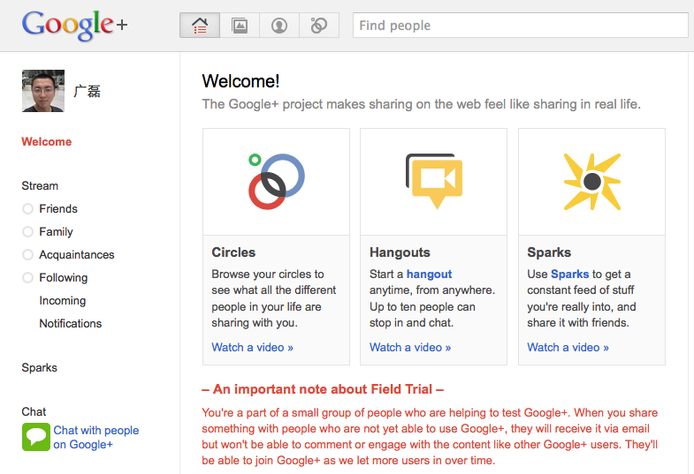The width and height of the screenshot is (694, 474).
Task: Open the Family stream link
Action: click(x=56, y=231)
